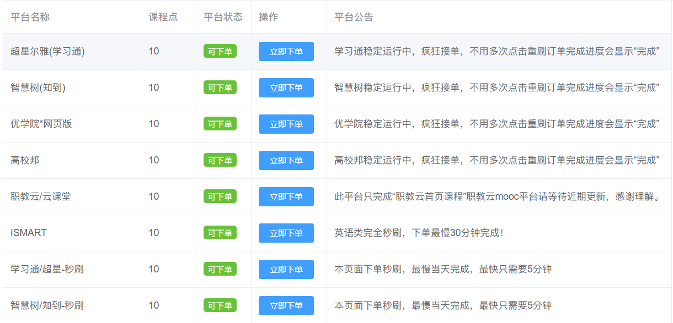Image resolution: width=673 pixels, height=323 pixels.
Task: Click 立即下单 in the 职教云/云课堂 row
Action: [286, 196]
